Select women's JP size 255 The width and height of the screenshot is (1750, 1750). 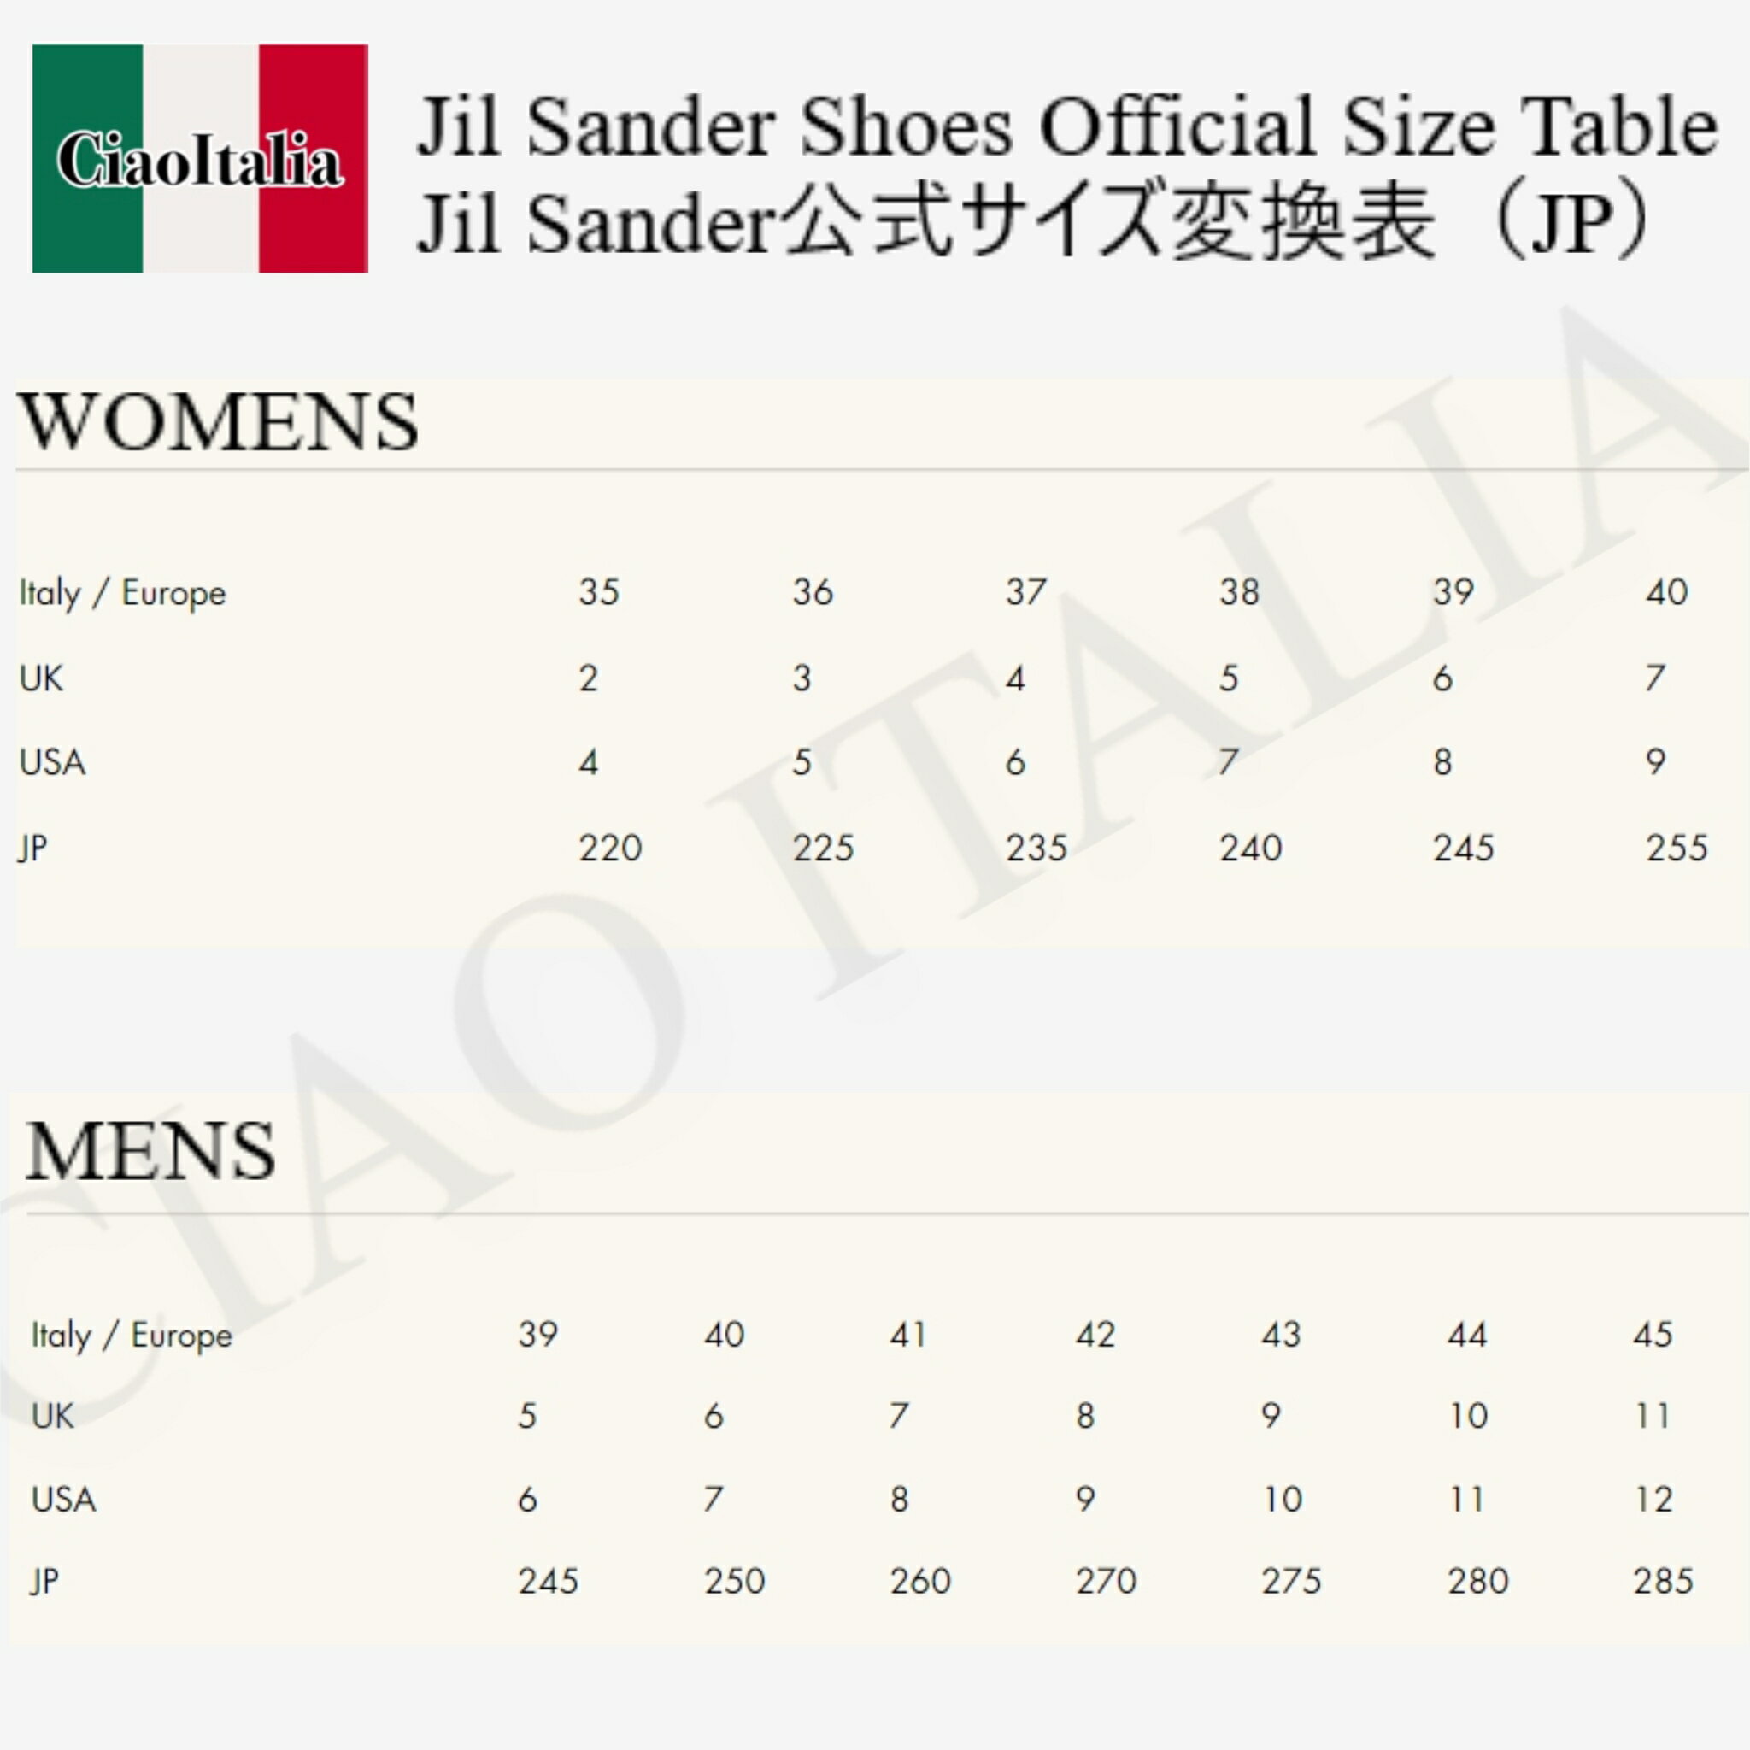(1677, 849)
